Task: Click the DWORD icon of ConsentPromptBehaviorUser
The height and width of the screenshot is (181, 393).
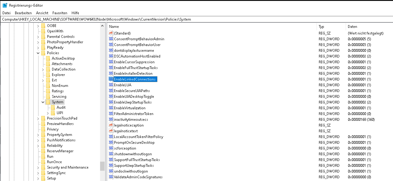Action: (111, 44)
